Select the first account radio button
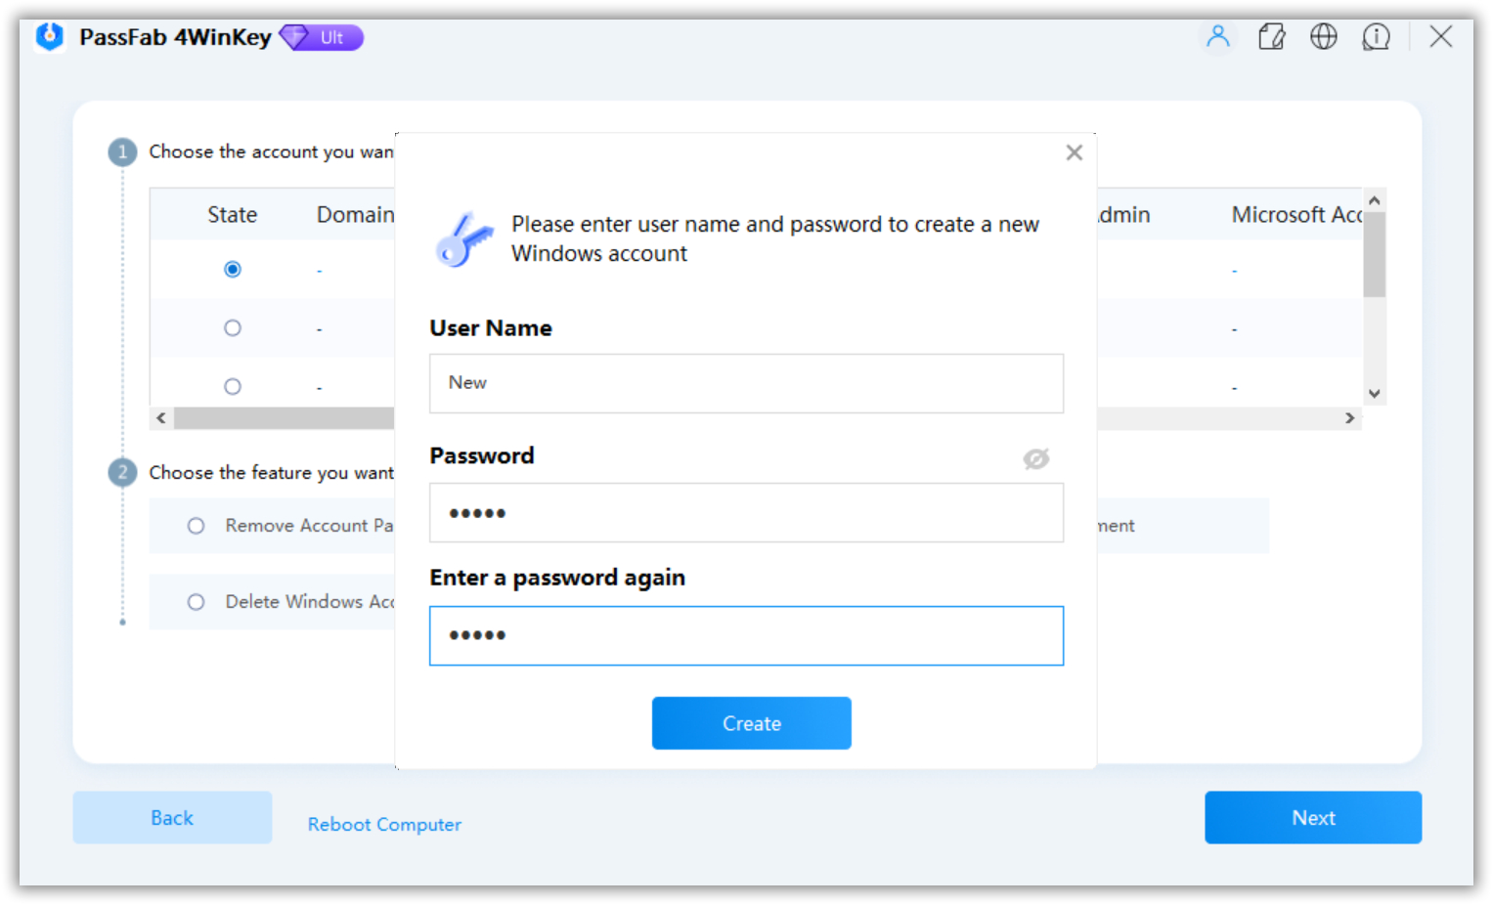The image size is (1493, 905). click(233, 269)
